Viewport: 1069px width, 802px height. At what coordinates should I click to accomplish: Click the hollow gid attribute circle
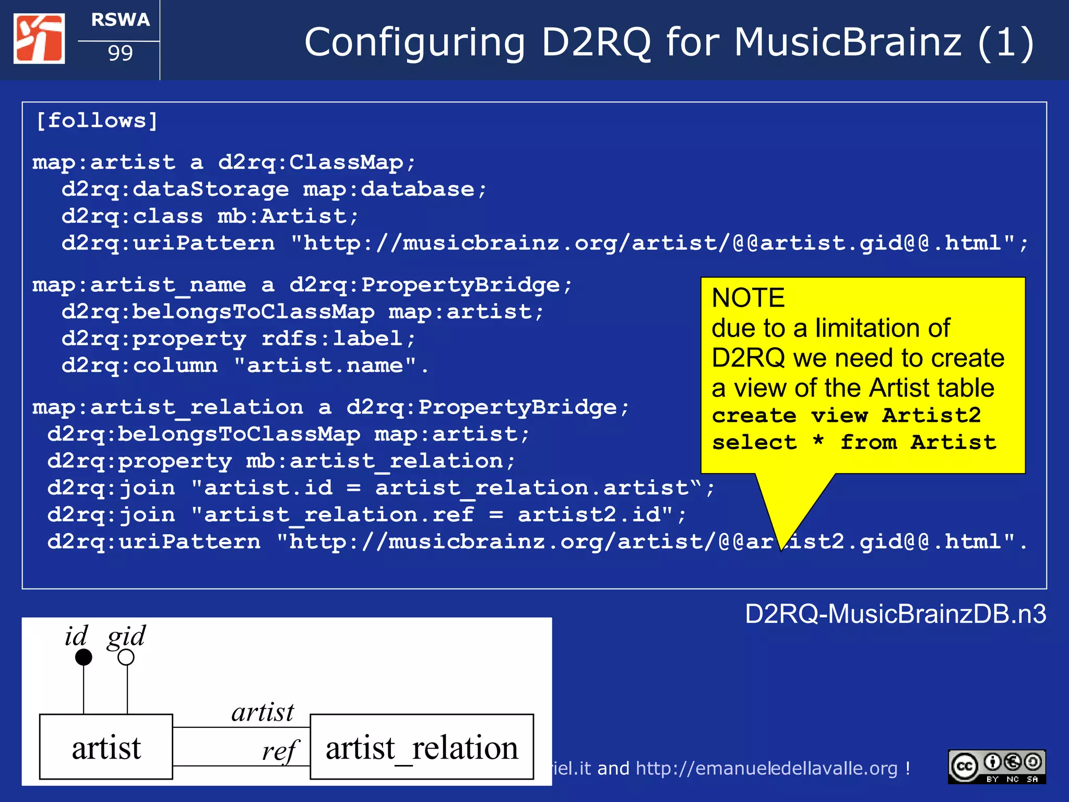[126, 657]
